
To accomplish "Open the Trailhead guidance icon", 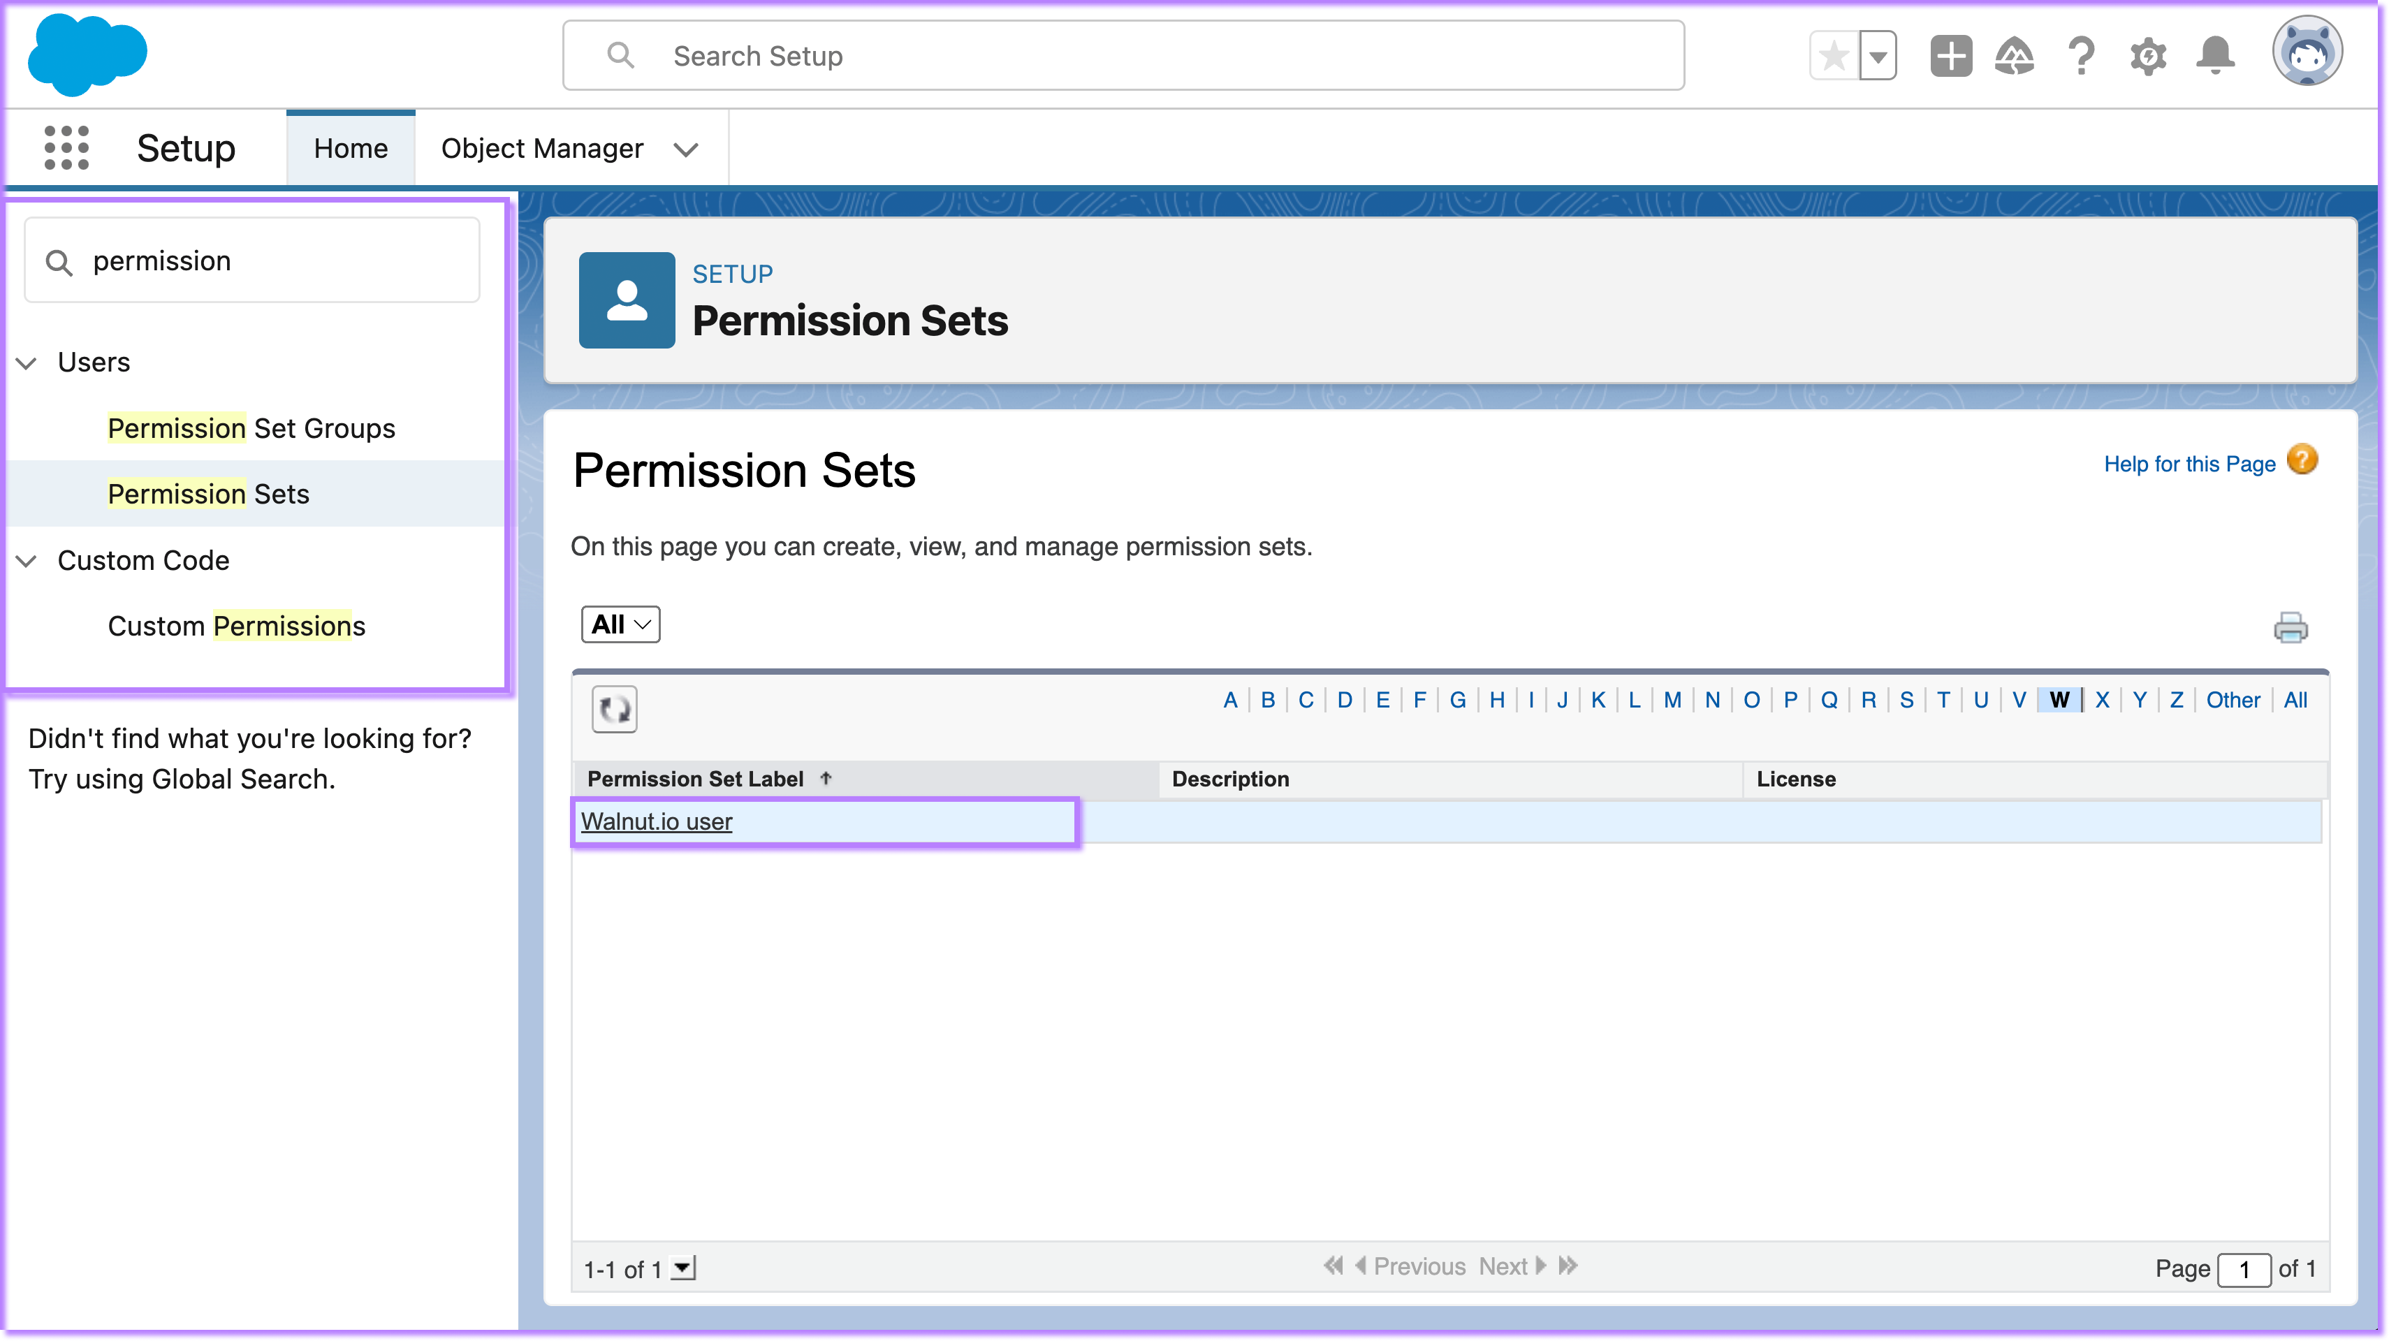I will [x=2015, y=57].
